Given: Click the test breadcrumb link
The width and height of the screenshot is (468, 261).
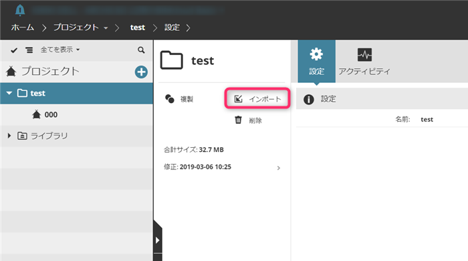Looking at the screenshot, I should tap(138, 27).
